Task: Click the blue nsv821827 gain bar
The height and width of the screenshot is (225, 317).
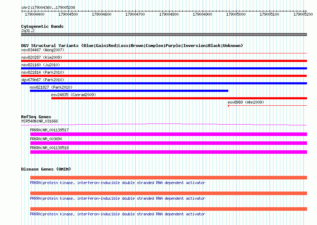Action: (129, 91)
